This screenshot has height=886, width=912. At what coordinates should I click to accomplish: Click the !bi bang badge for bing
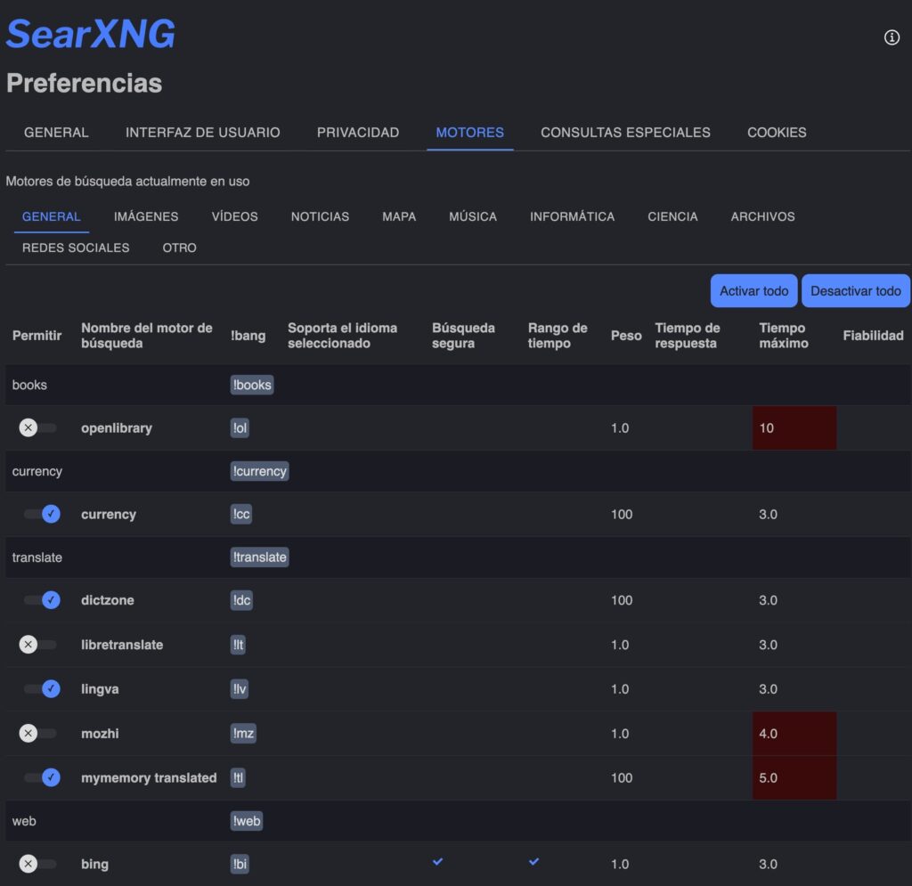click(238, 864)
